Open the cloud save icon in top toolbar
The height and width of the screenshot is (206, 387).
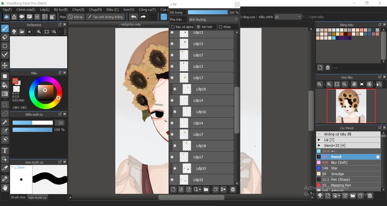(x=7, y=17)
